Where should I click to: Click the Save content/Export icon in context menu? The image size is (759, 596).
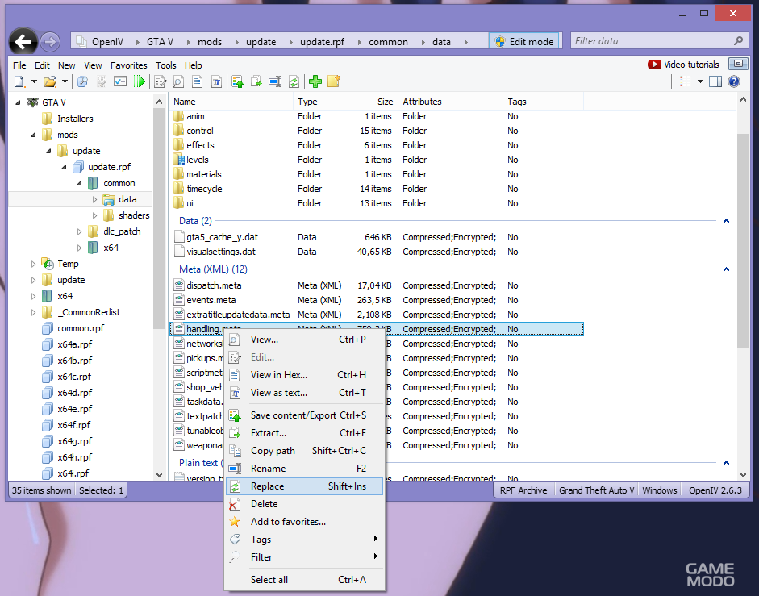(235, 415)
